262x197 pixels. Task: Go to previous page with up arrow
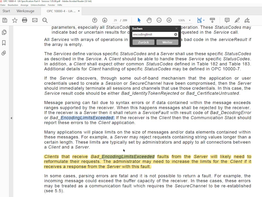95,20
